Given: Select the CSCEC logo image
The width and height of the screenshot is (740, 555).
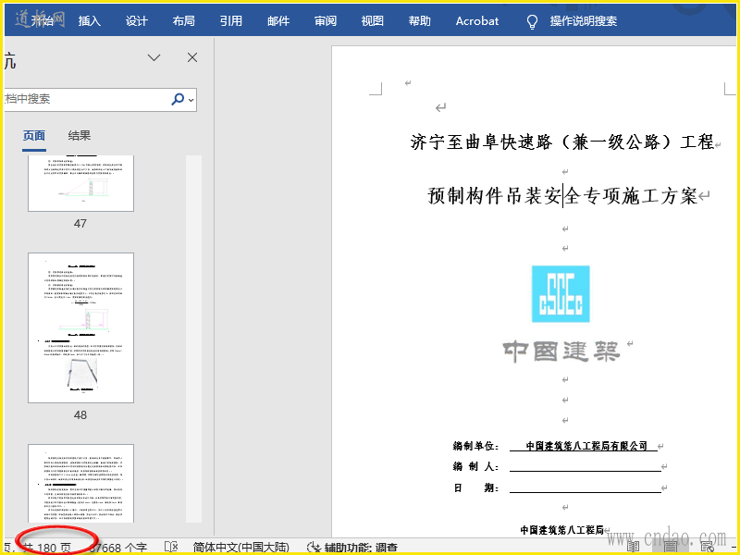Looking at the screenshot, I should click(x=561, y=293).
